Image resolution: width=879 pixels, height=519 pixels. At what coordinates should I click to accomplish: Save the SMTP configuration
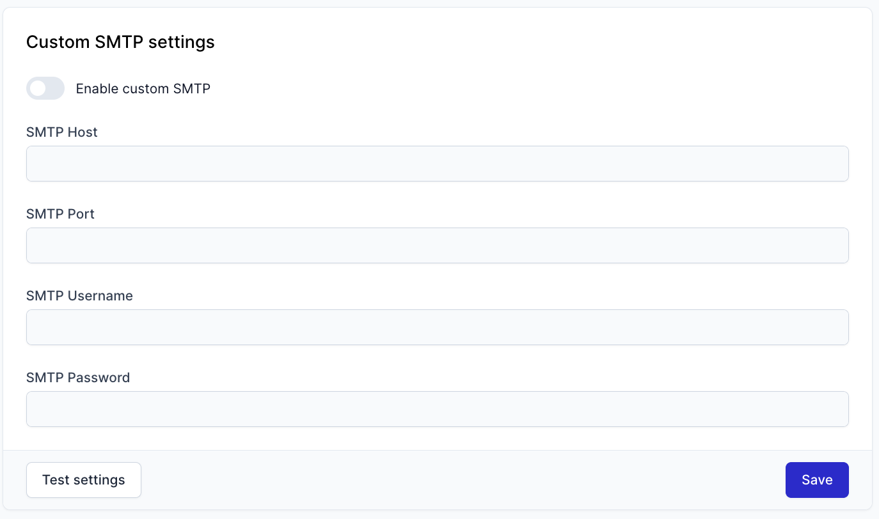click(817, 480)
